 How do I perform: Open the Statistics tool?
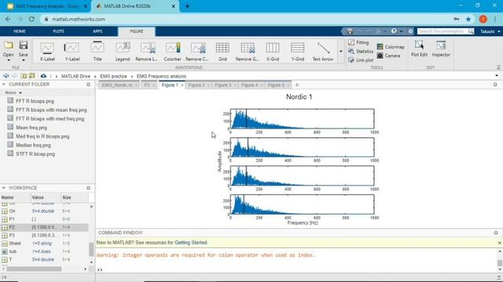point(361,51)
